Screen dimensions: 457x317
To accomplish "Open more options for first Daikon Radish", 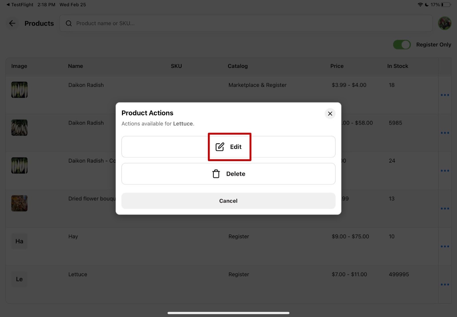I will pyautogui.click(x=445, y=95).
